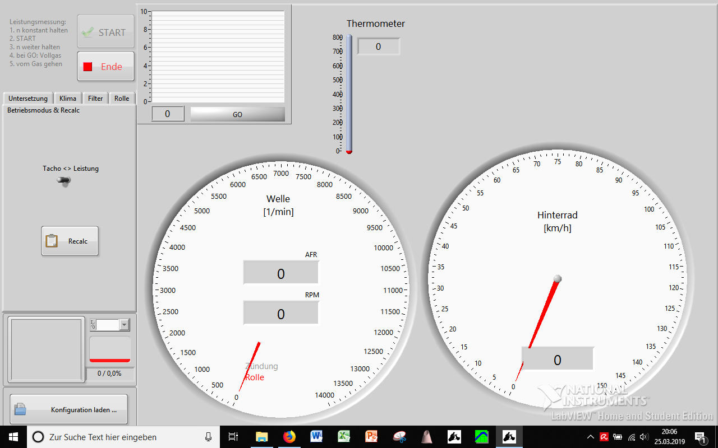Click the GO indicator bar
This screenshot has width=718, height=448.
coord(237,114)
